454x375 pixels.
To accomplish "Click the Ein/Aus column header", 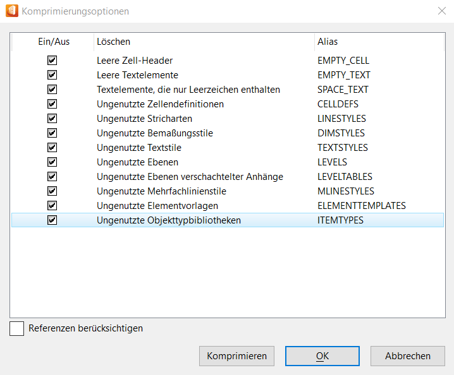I will click(53, 42).
